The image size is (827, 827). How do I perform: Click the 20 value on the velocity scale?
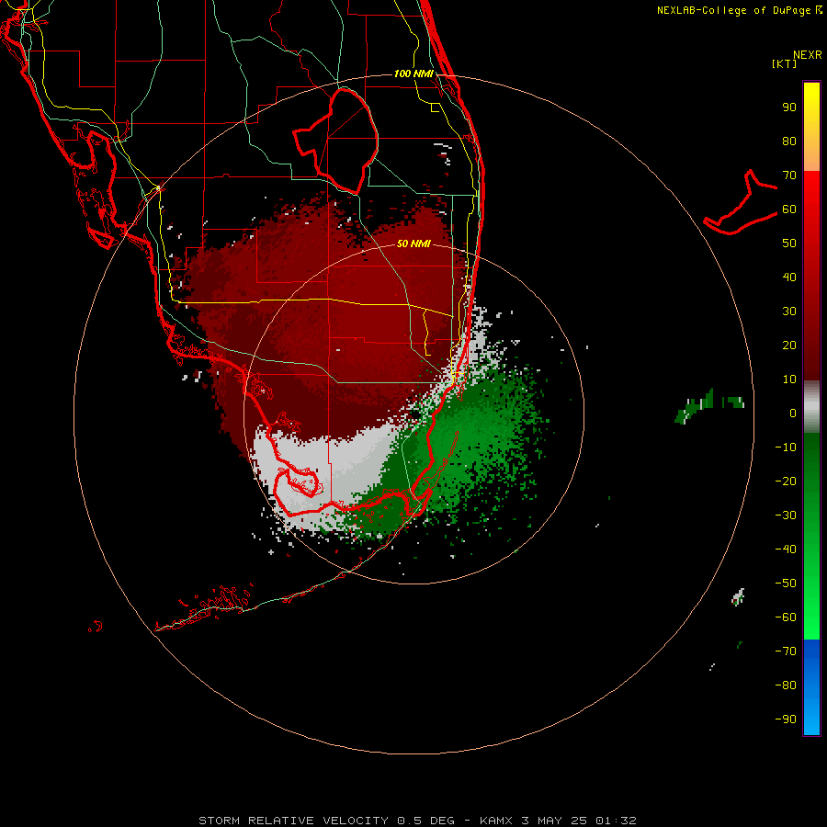pyautogui.click(x=789, y=346)
